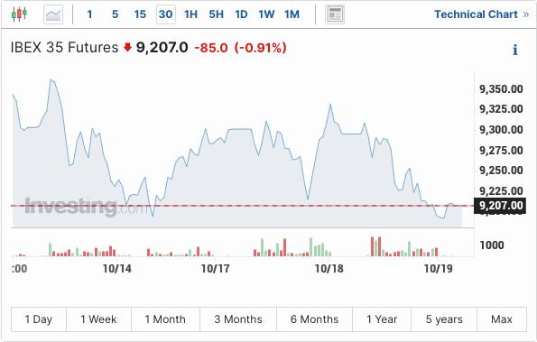Show the 6 Months range

[x=314, y=319]
